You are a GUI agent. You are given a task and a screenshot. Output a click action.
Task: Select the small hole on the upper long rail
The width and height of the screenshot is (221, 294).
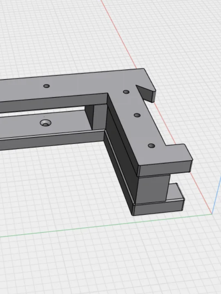pos(46,86)
